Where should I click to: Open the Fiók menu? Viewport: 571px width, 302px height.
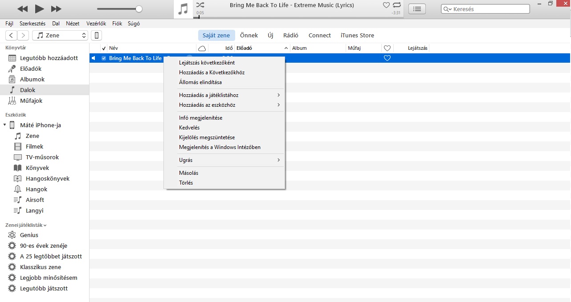[117, 24]
